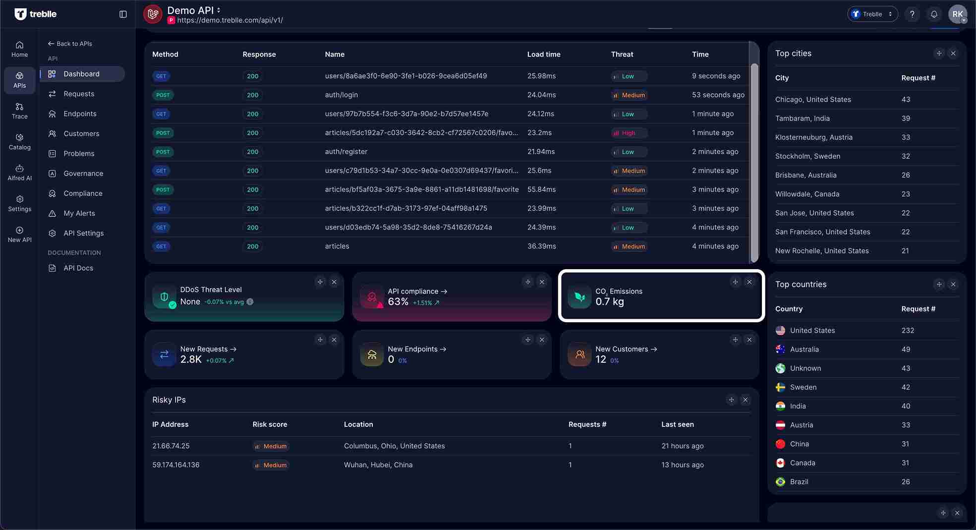Open the auth/login request row
The height and width of the screenshot is (530, 976).
(341, 95)
